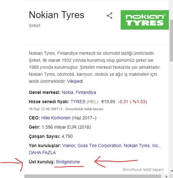Open the Nokian Tyres logo image
Screen dimensions: 173x178
(x=145, y=20)
